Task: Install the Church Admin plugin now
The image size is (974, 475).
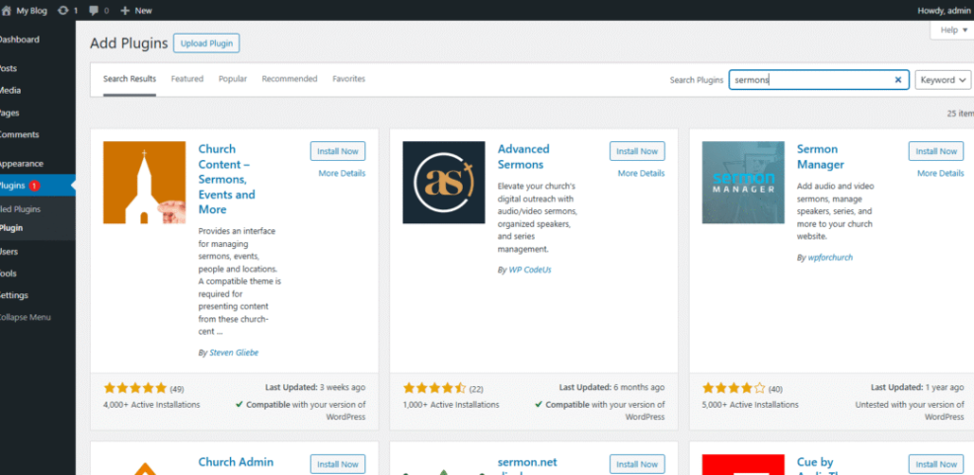Action: pos(337,464)
